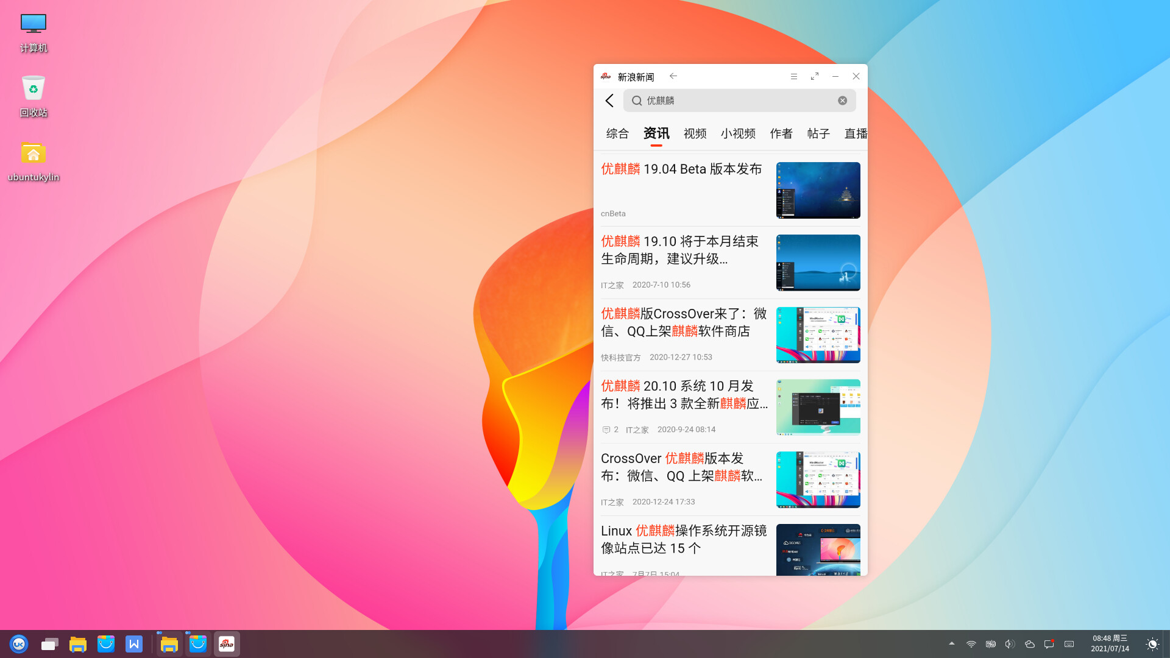The height and width of the screenshot is (658, 1170).
Task: Launch WPS Writer from the taskbar
Action: (x=134, y=644)
